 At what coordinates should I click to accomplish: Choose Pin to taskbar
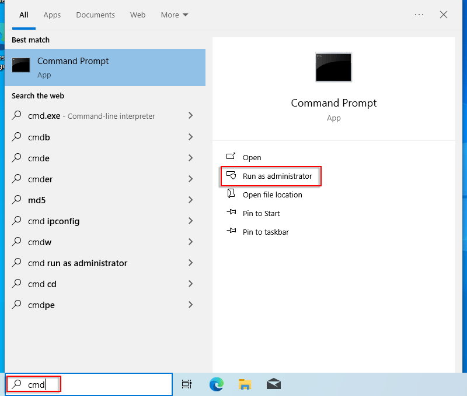point(266,232)
